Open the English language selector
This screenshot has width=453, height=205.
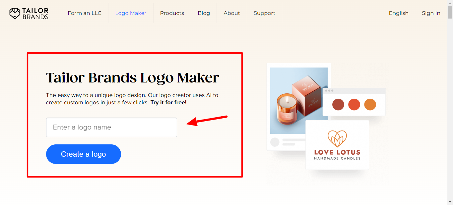[x=399, y=13]
